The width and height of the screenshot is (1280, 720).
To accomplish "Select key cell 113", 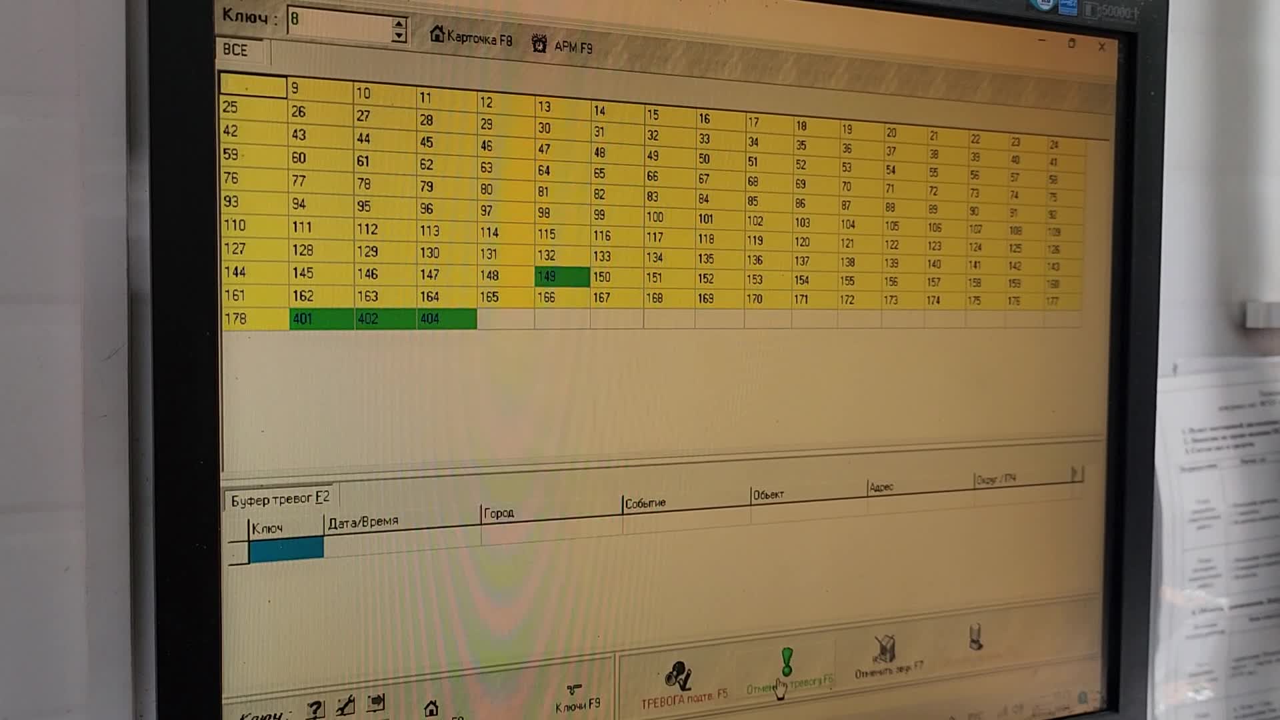I will 447,231.
